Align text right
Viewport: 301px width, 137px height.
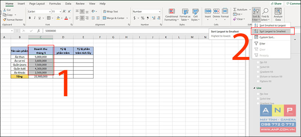click(87, 18)
